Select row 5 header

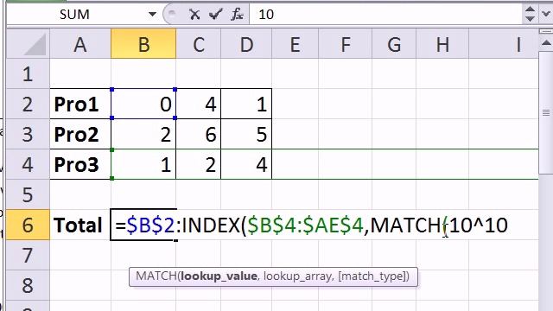(29, 194)
